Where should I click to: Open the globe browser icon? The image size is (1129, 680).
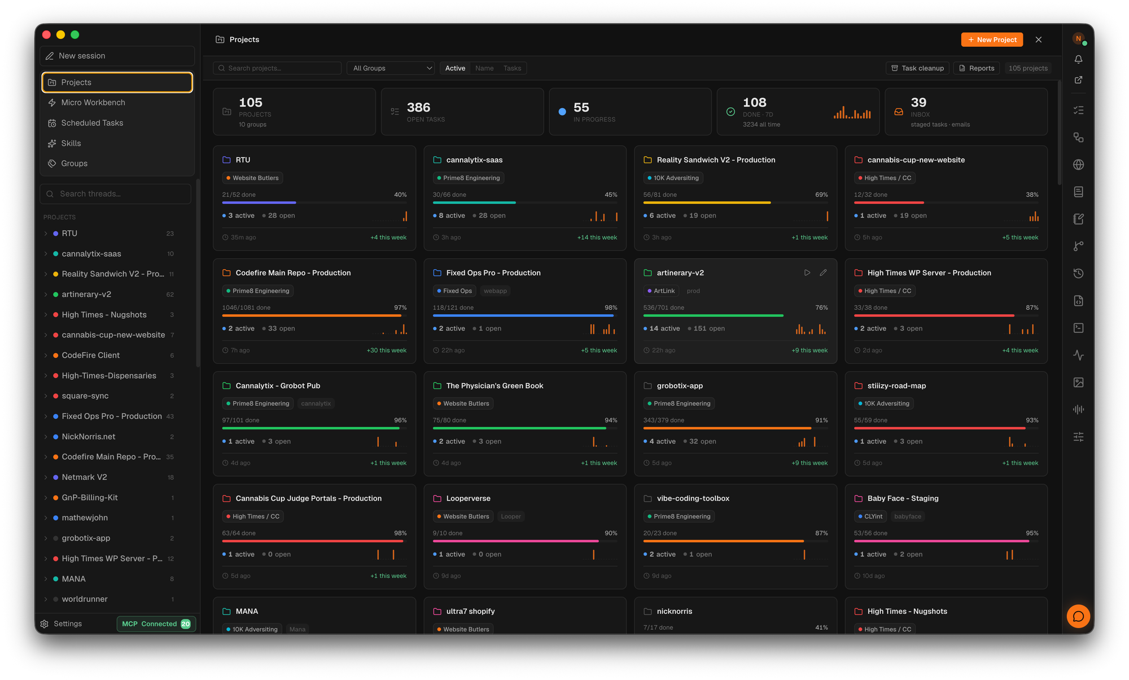click(1078, 165)
